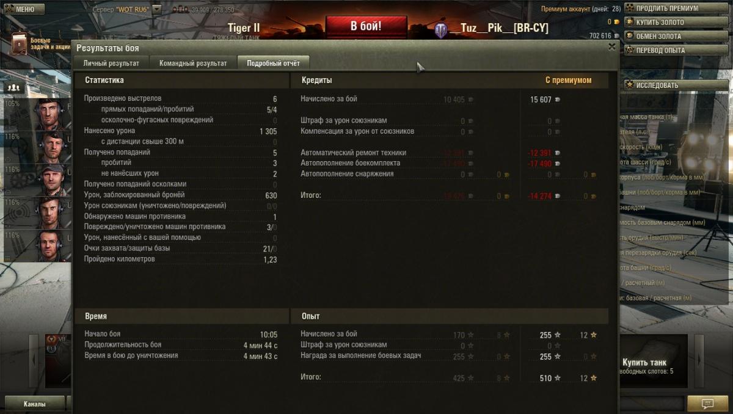
Task: Open the chat message icon button
Action: (x=707, y=403)
